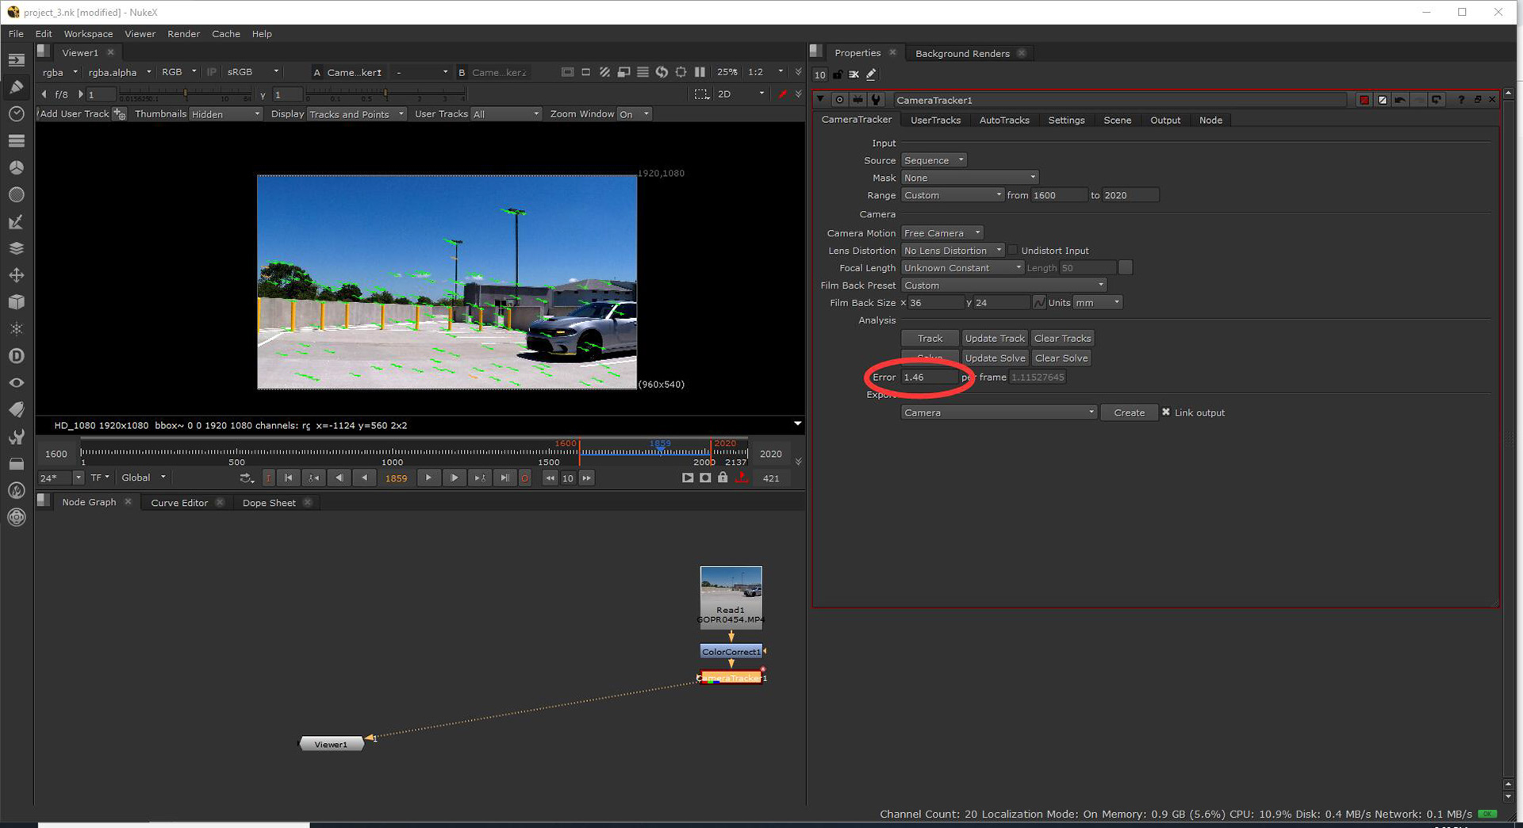Open the Focal Length Unknown Constant dropdown
Viewport: 1523px width, 828px height.
click(963, 268)
